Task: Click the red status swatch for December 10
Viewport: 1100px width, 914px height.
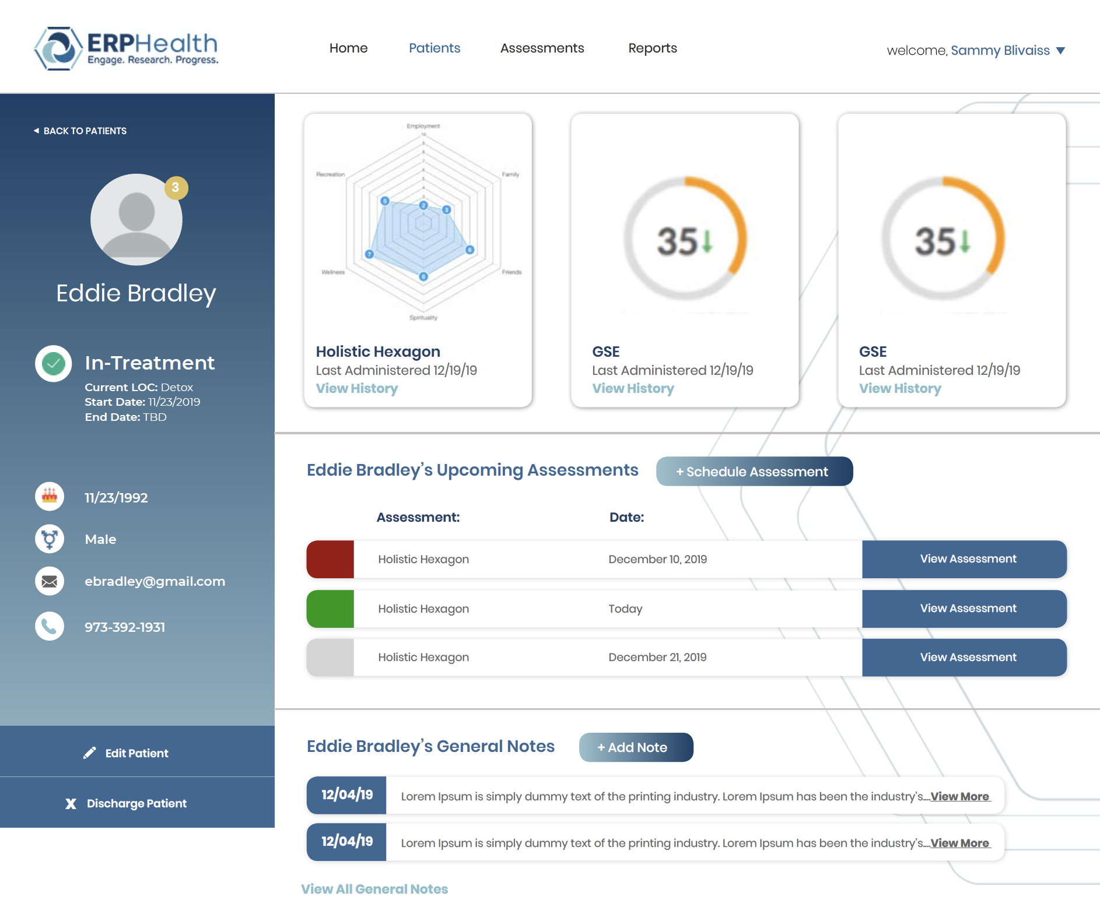Action: coord(330,559)
